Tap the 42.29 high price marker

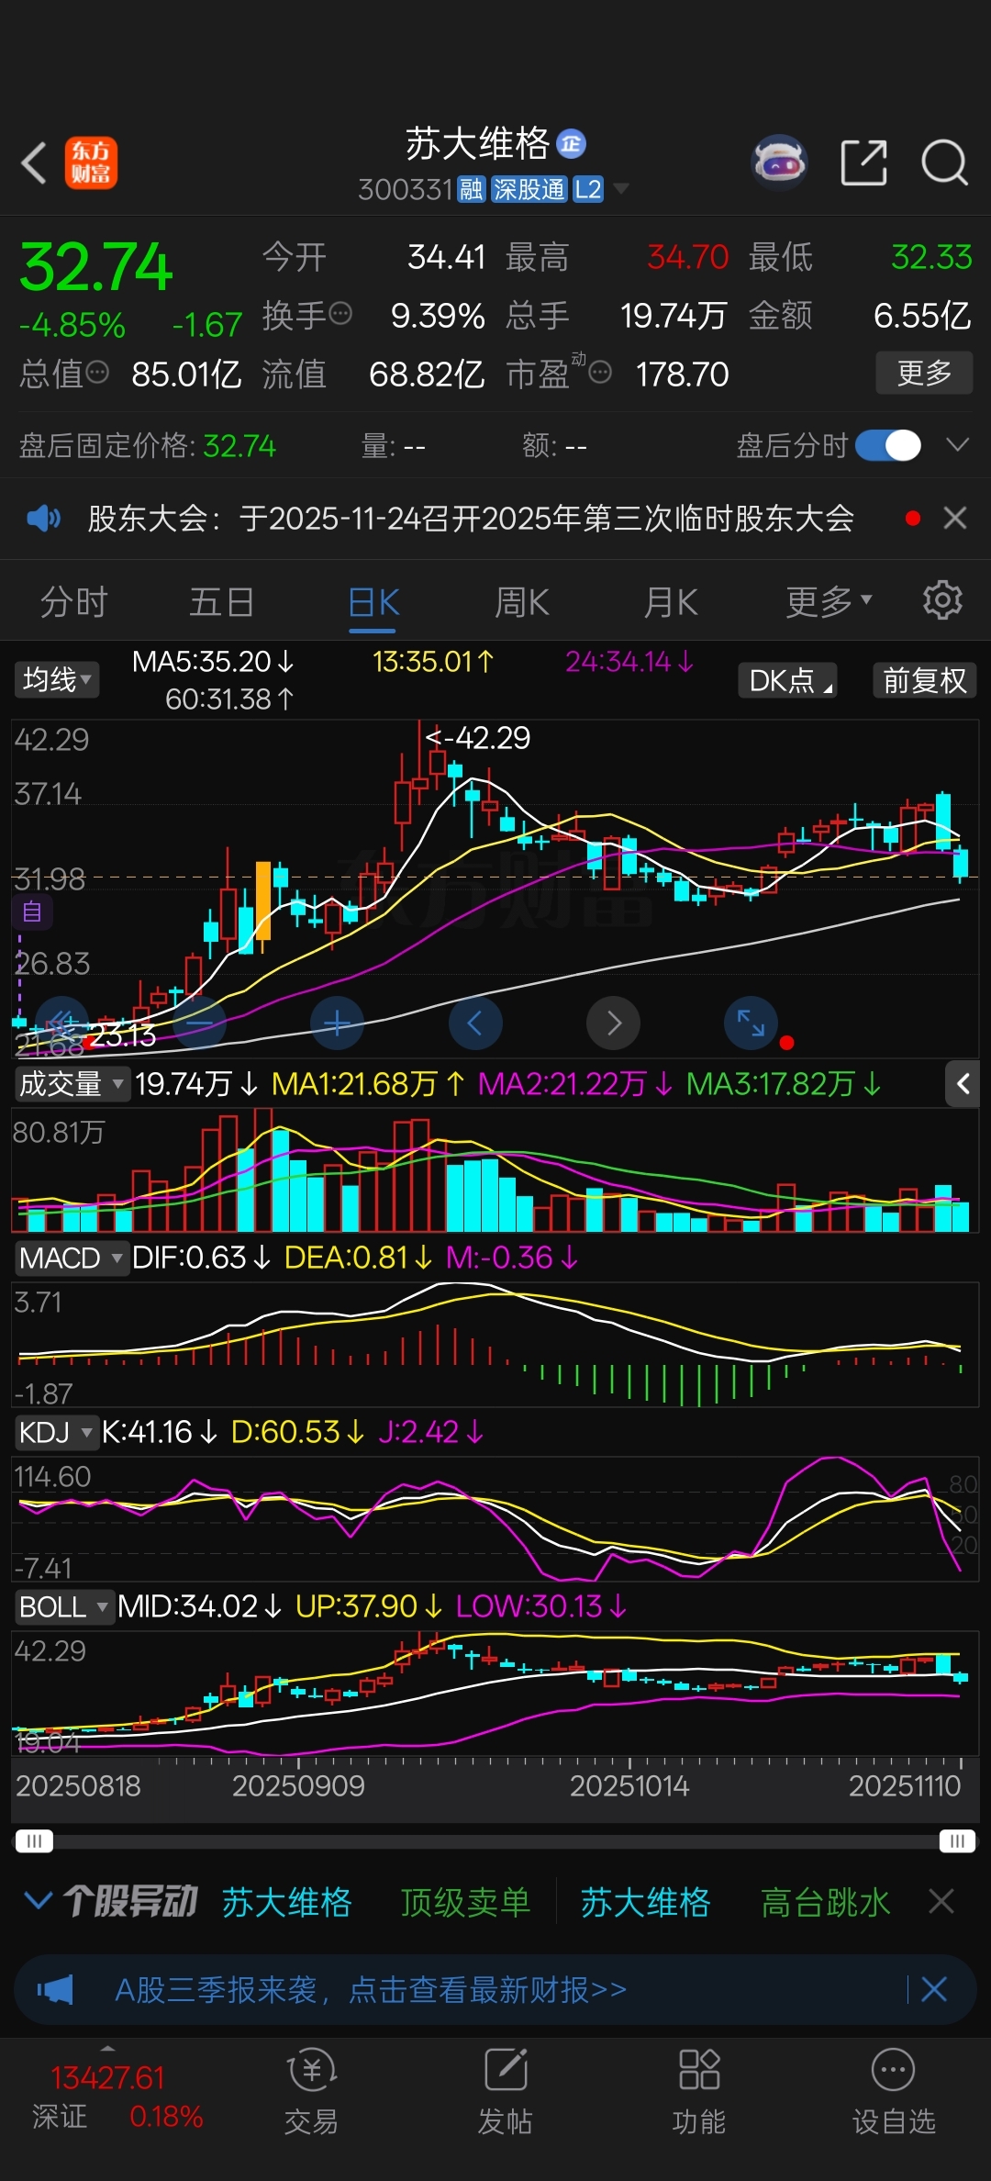(479, 737)
